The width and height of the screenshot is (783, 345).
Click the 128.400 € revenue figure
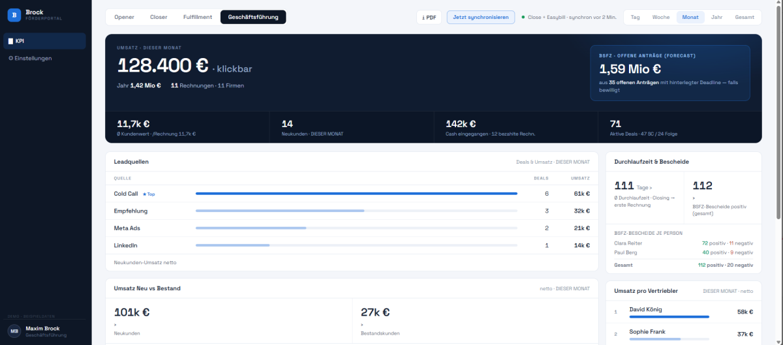[x=162, y=65]
